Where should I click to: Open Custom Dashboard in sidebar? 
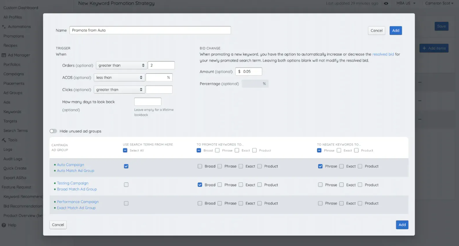point(21,8)
